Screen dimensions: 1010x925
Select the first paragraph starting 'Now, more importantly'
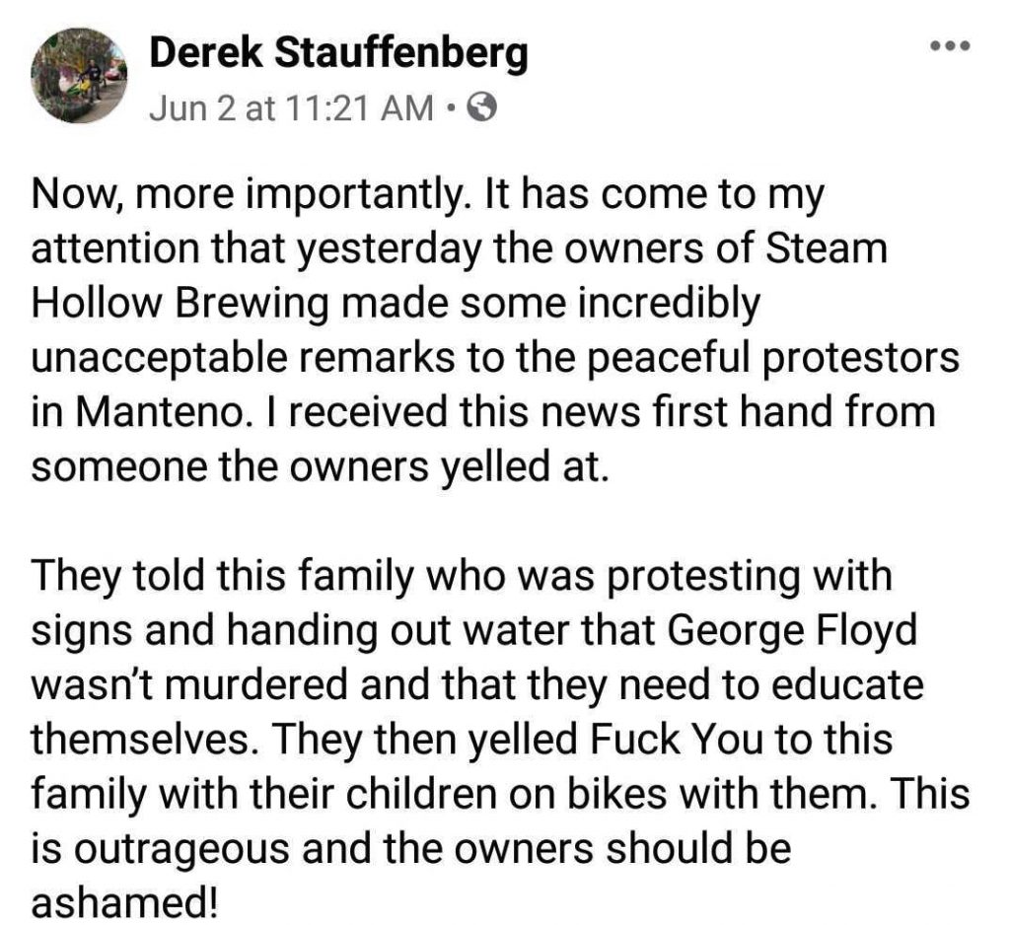point(495,329)
